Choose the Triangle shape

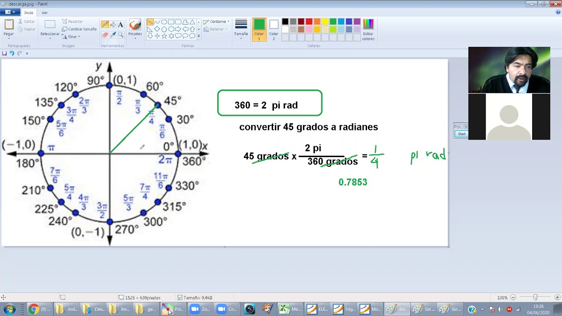click(192, 22)
